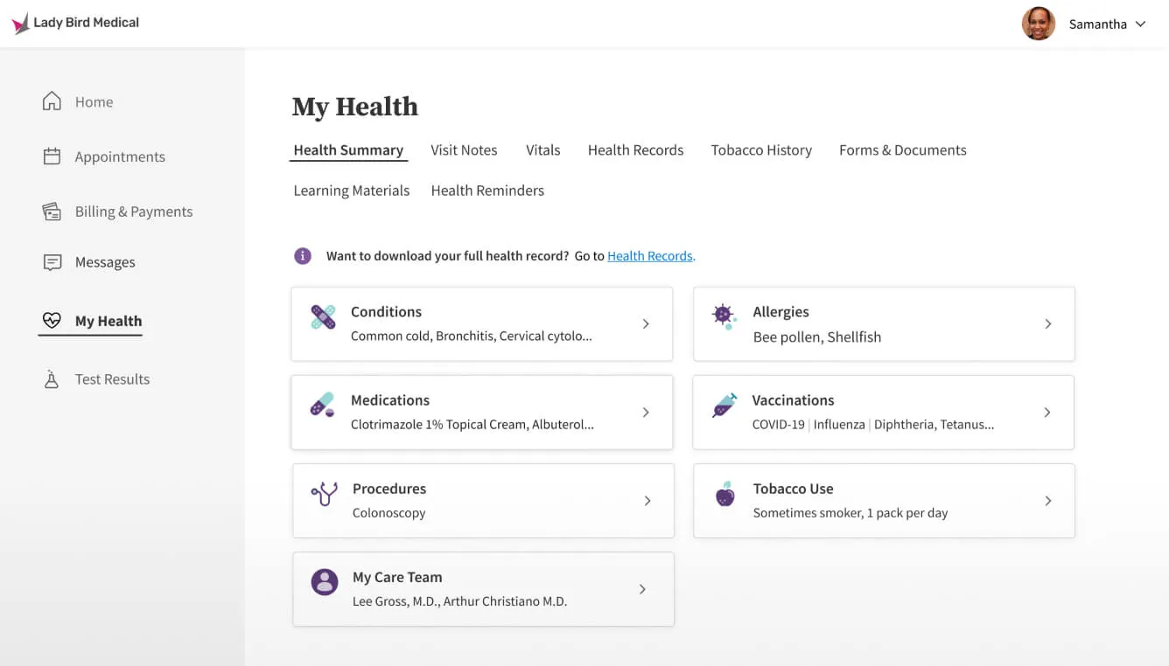The width and height of the screenshot is (1169, 666).
Task: Click Samantha's profile picture
Action: (x=1039, y=24)
